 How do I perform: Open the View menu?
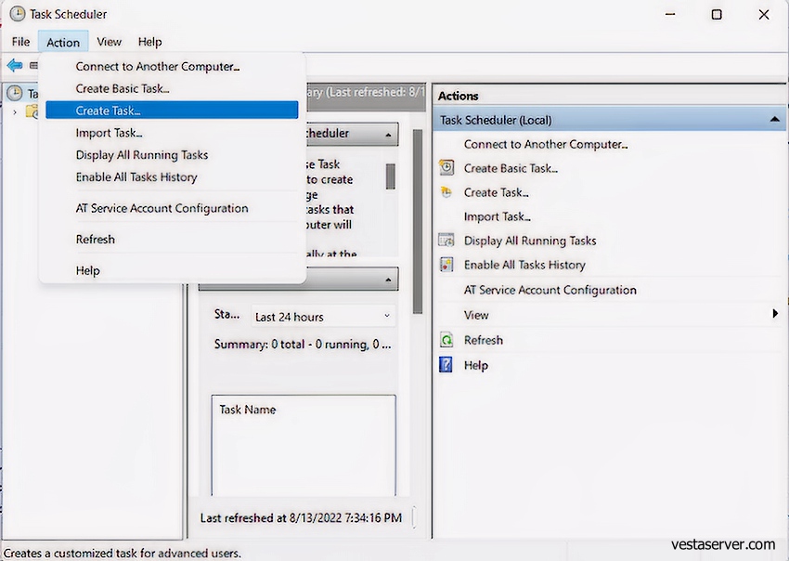(110, 42)
